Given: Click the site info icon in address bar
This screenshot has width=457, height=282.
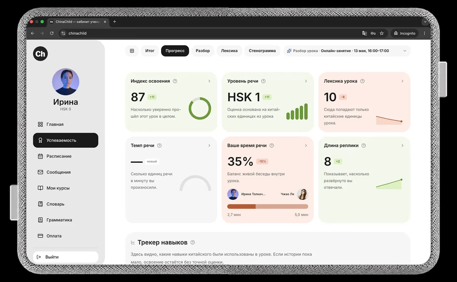Looking at the screenshot, I should (x=63, y=33).
